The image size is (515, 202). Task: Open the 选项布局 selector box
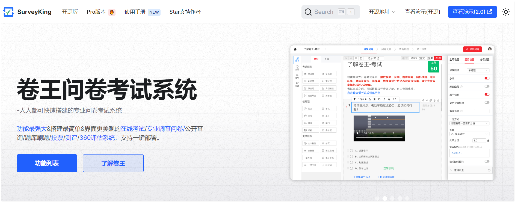click(481, 111)
